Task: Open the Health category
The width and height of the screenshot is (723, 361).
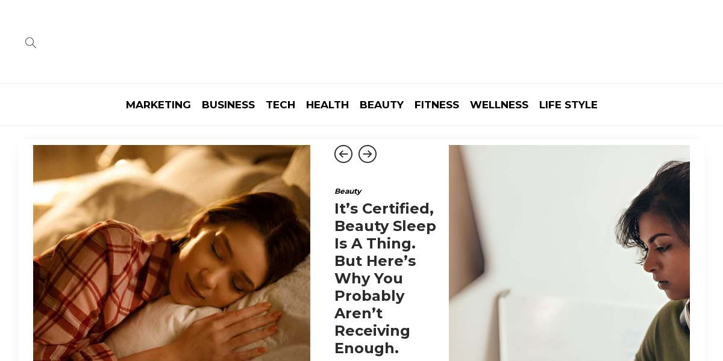Action: coord(327,105)
